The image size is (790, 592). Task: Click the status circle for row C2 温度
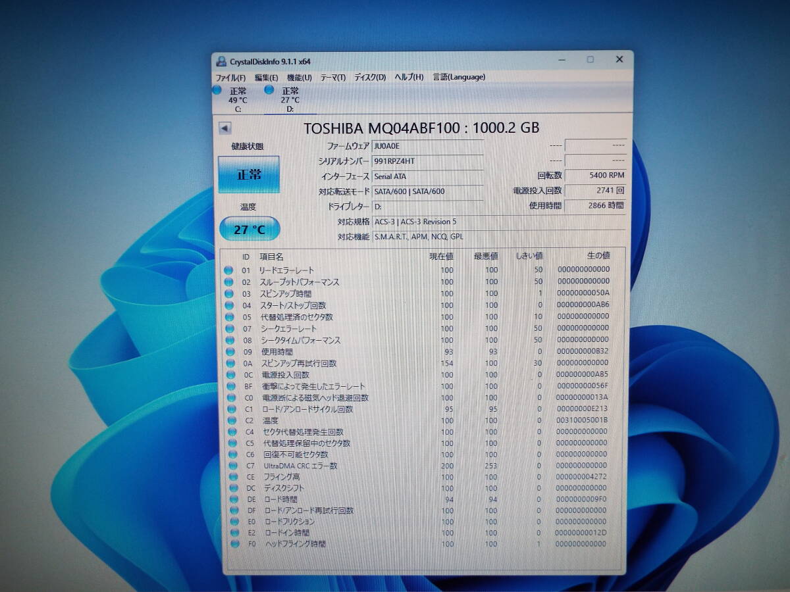coord(231,420)
